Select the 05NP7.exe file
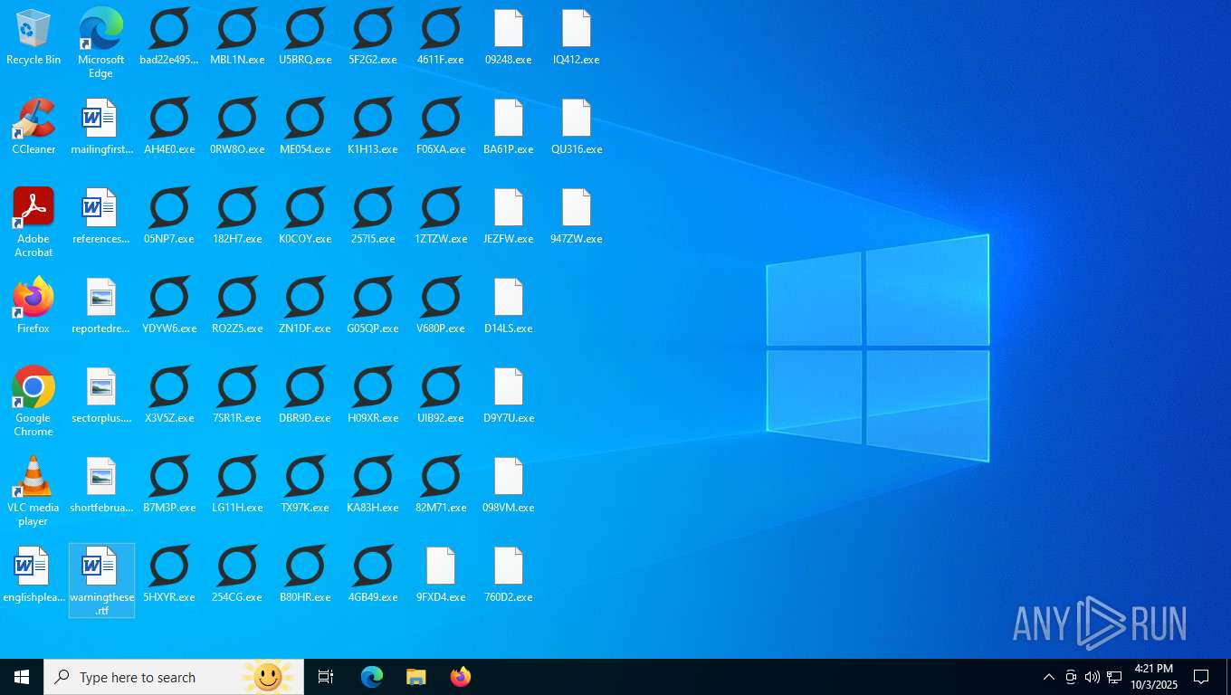Screen dimensions: 1231x695 (x=169, y=216)
